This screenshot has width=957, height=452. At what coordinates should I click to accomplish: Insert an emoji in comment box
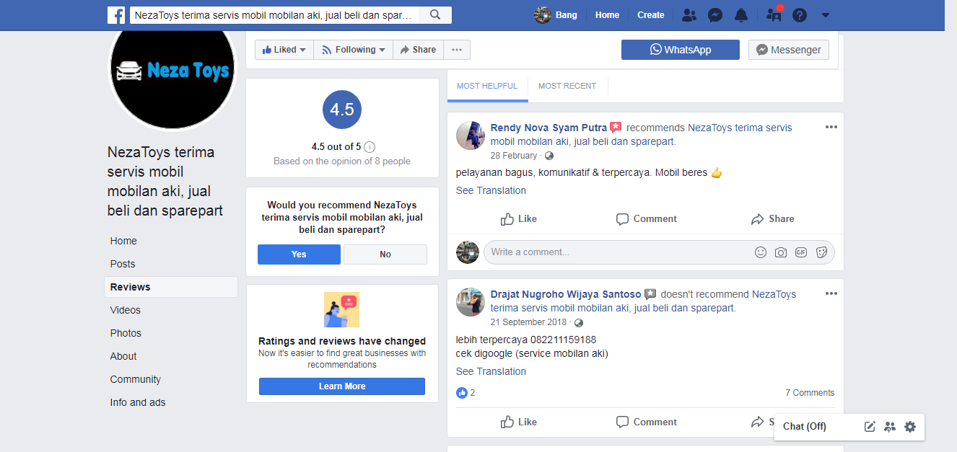(x=760, y=252)
